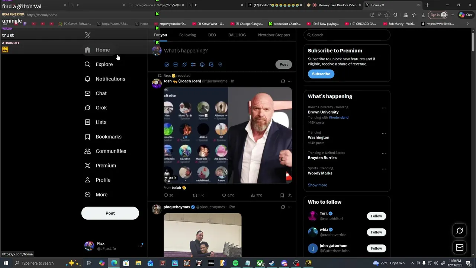Open more options on plaqueboymax's post
Screen dimensions: 476x268
click(x=290, y=207)
